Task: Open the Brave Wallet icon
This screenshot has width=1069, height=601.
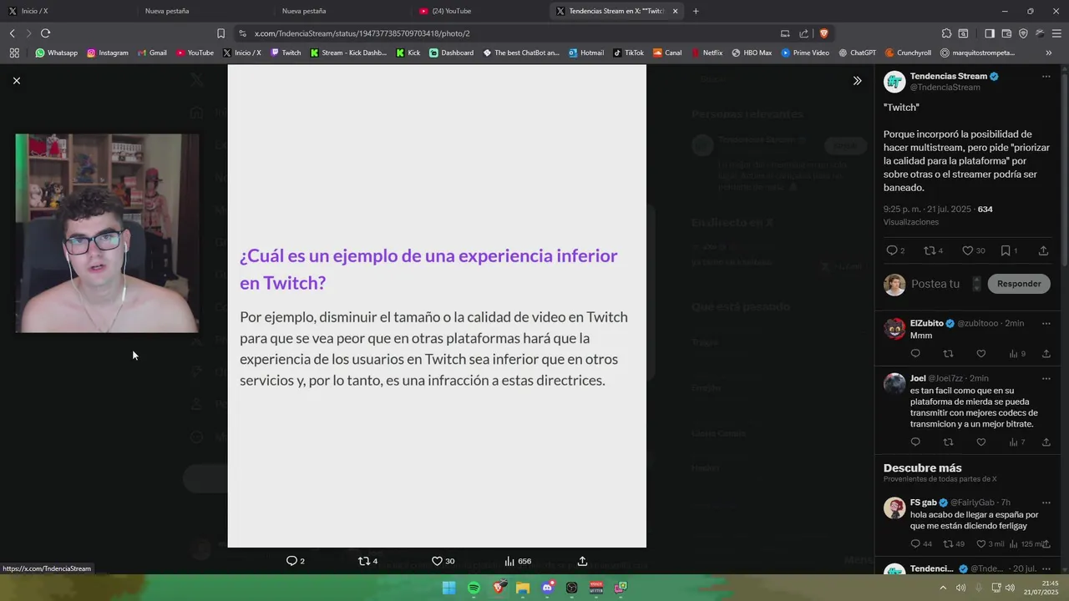Action: 1006,33
